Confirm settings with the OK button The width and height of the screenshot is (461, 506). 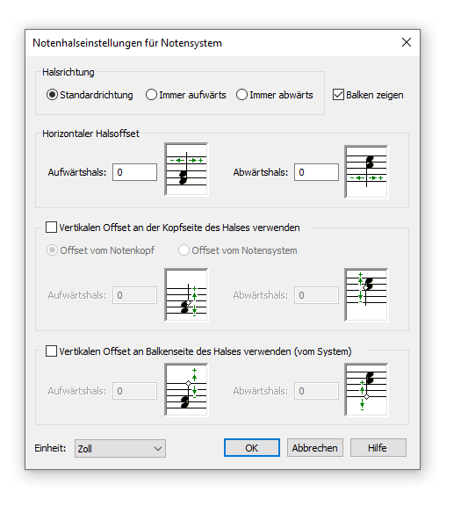point(252,448)
